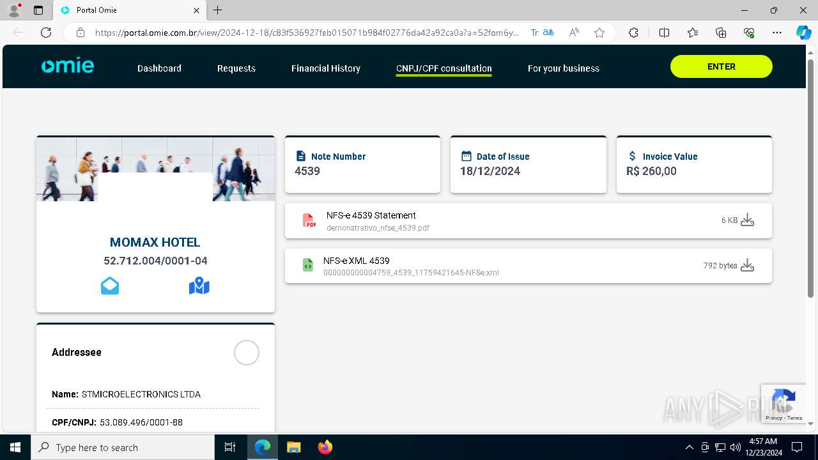Click the Note Number document icon
This screenshot has width=818, height=460.
pyautogui.click(x=301, y=156)
